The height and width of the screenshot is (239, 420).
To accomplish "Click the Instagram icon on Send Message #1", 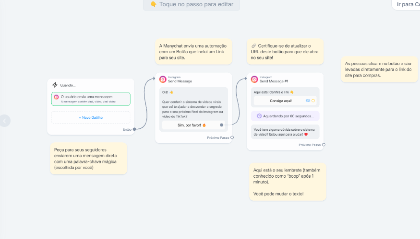I will 254,80.
